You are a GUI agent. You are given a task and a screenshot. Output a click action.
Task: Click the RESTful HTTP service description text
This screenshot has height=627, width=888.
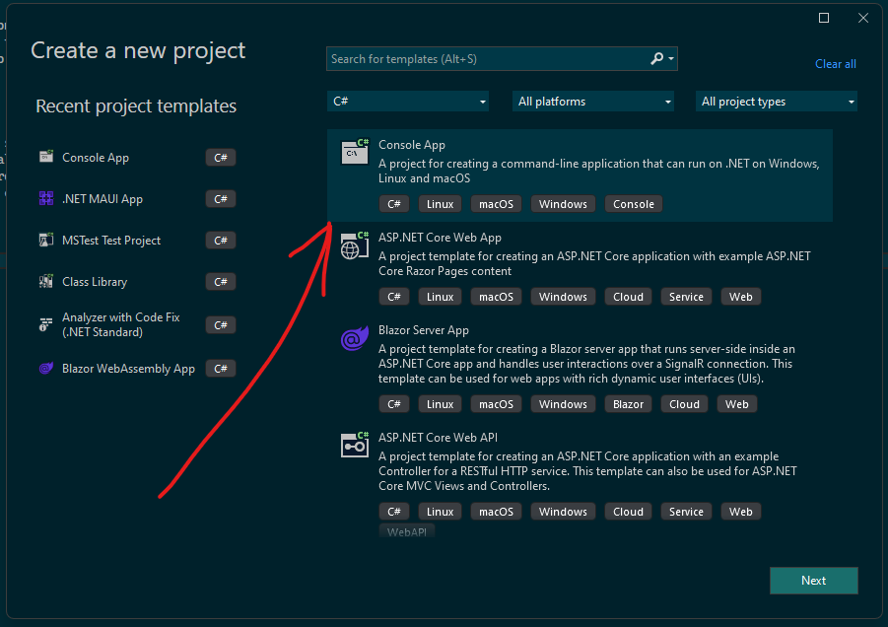coord(587,471)
